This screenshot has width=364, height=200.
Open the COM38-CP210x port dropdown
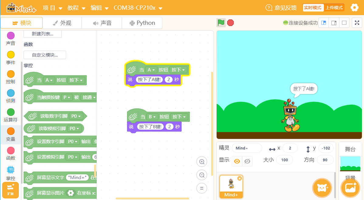(x=138, y=8)
